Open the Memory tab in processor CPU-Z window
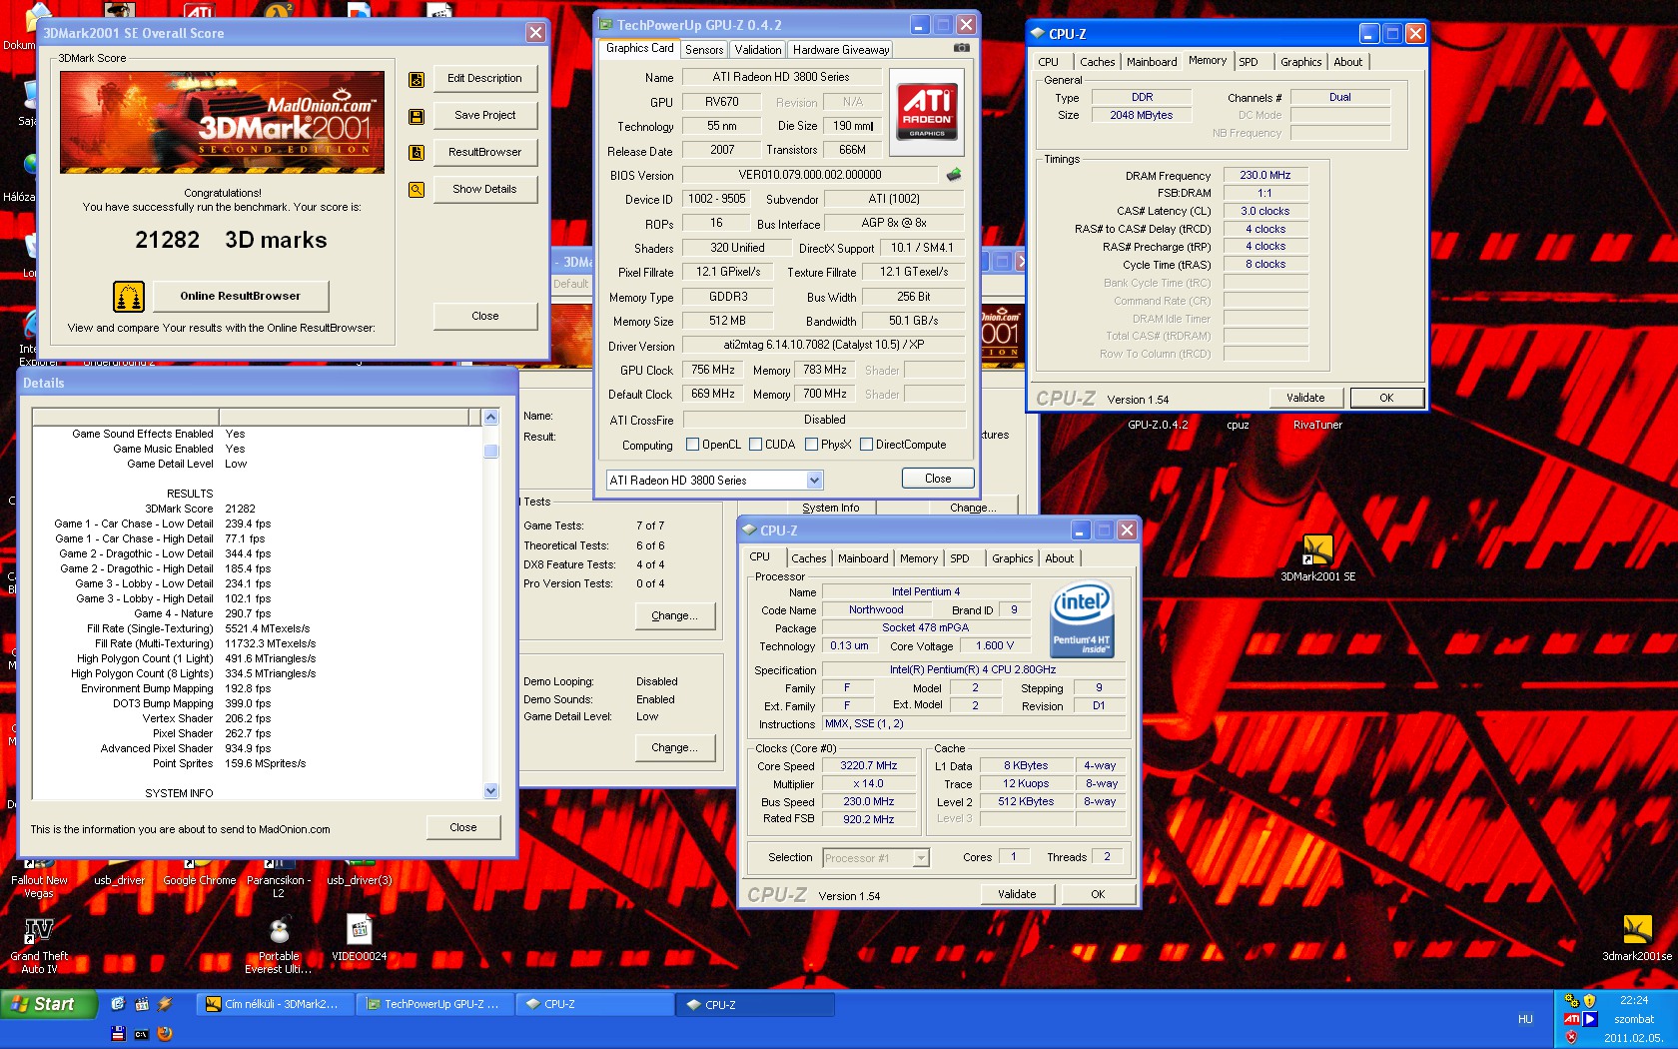 pyautogui.click(x=918, y=558)
